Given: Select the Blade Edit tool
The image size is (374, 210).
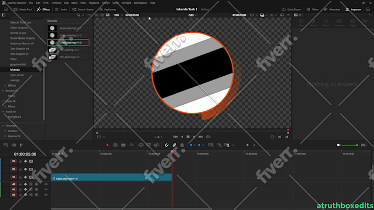Looking at the screenshot, I should click(x=123, y=145).
